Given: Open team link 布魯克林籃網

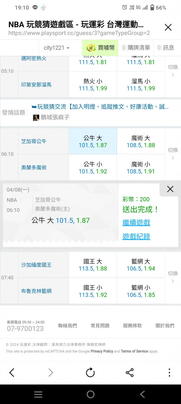Looking at the screenshot, I should [36, 291].
